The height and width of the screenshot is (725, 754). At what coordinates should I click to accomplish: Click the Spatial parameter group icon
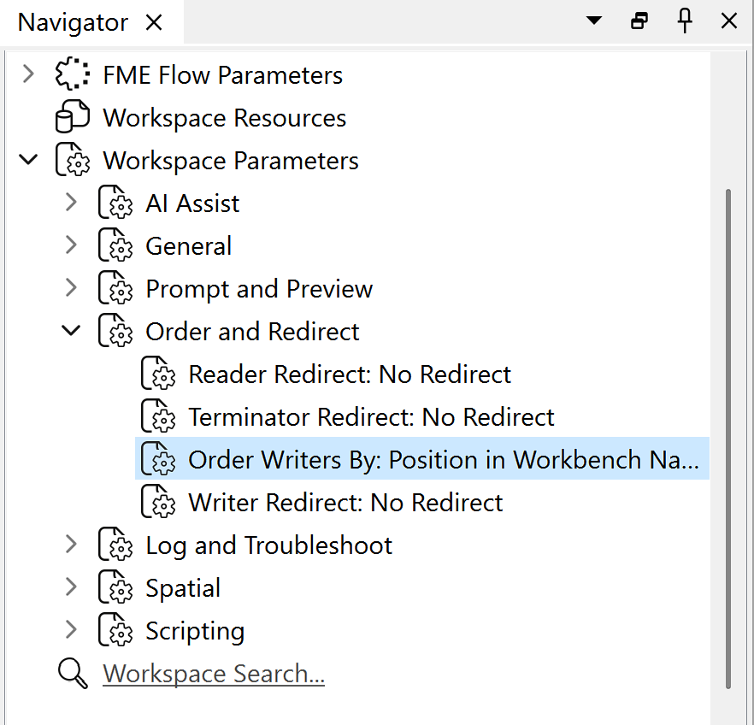click(115, 587)
